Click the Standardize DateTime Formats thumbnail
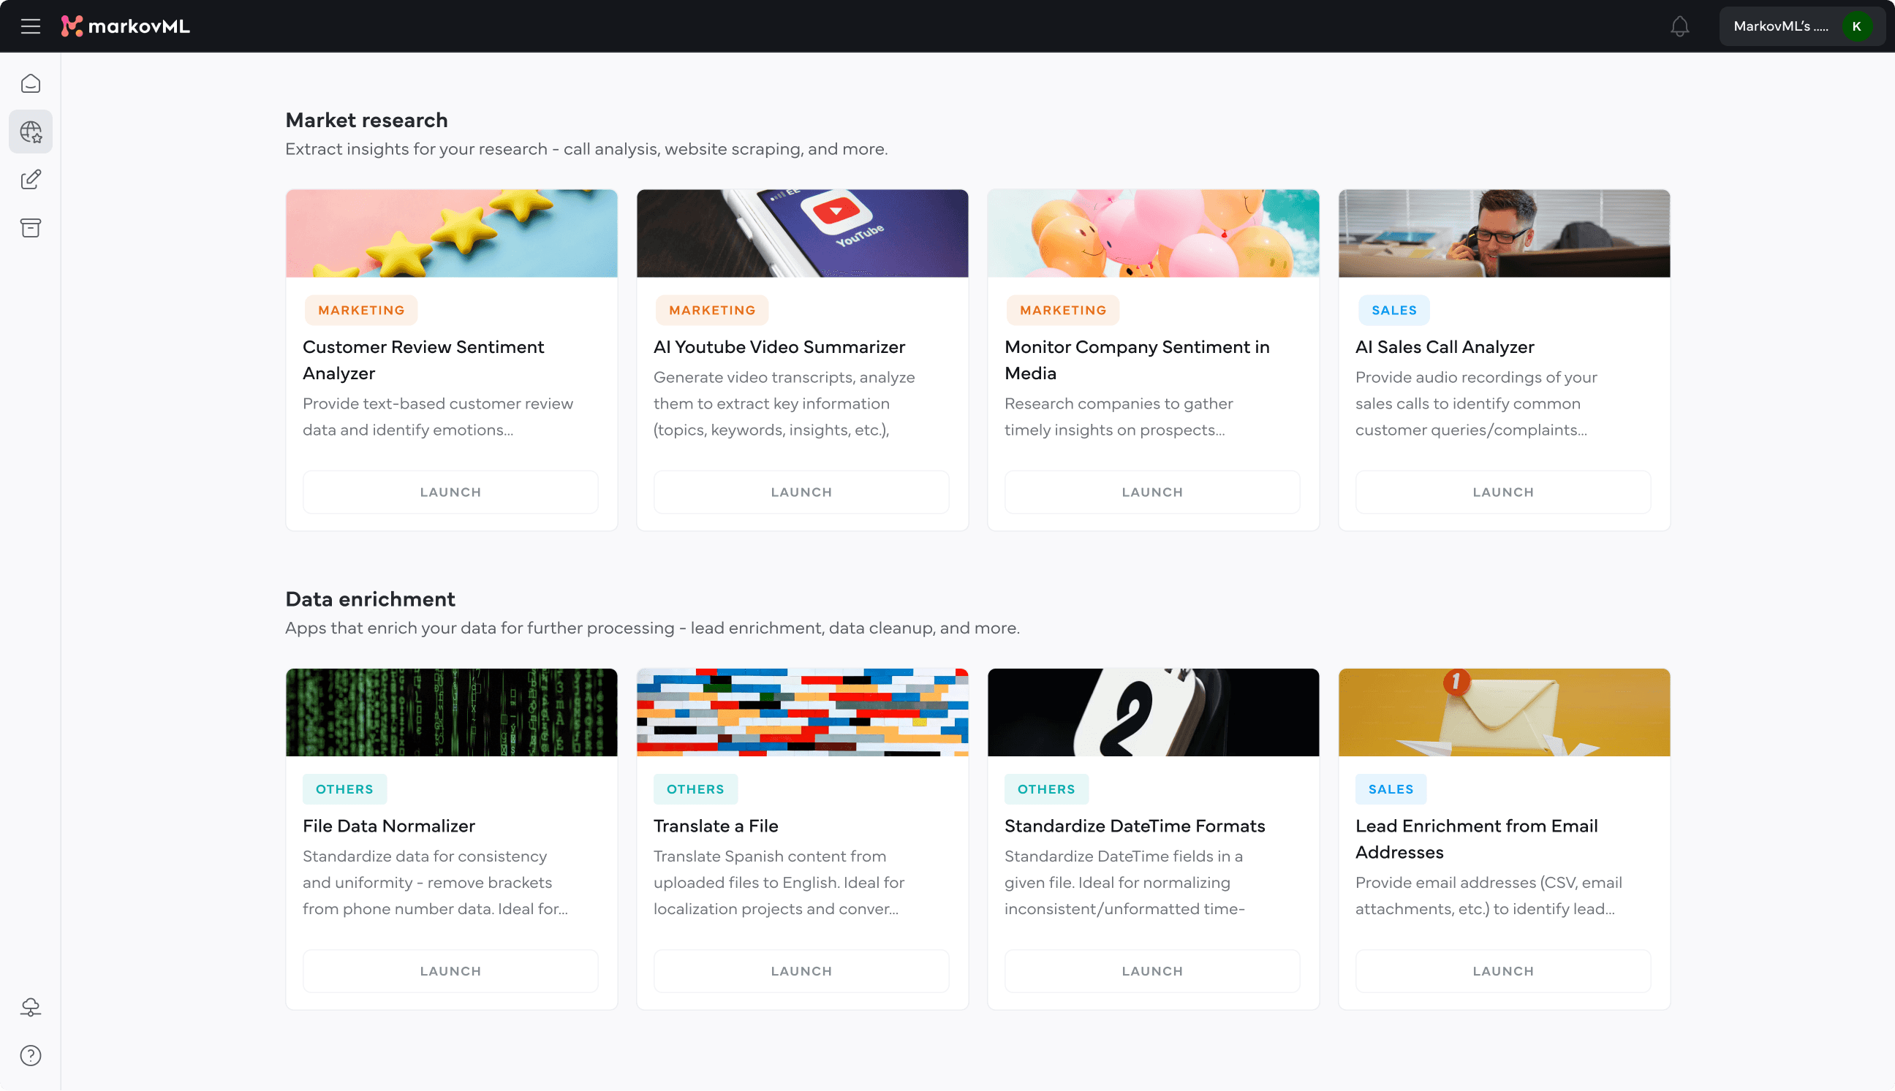The width and height of the screenshot is (1895, 1091). (x=1153, y=712)
